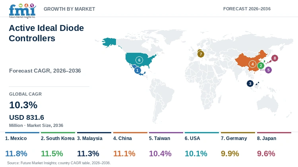Click the 10.3% global CAGR value
The image size is (298, 167).
23,105
